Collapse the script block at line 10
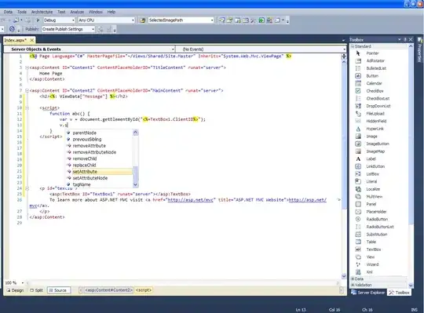 point(27,107)
